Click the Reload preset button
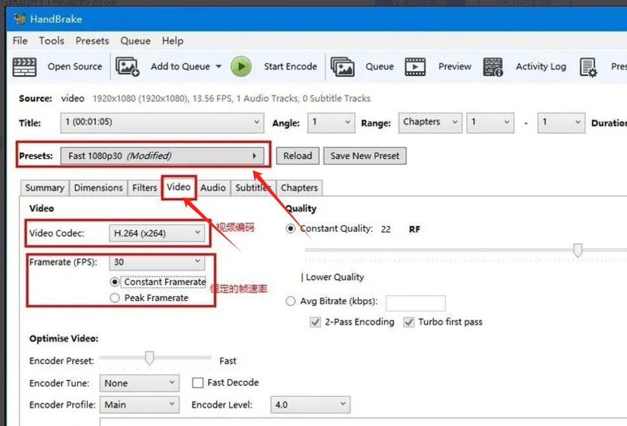The image size is (627, 426). click(297, 156)
